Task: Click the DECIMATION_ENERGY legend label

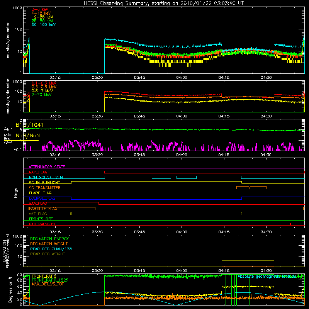Action: click(x=49, y=239)
